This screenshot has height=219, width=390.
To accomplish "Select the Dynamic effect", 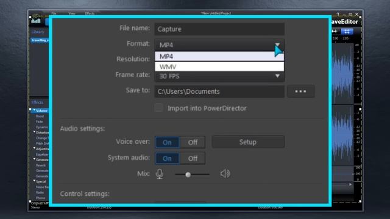I will [x=42, y=127].
